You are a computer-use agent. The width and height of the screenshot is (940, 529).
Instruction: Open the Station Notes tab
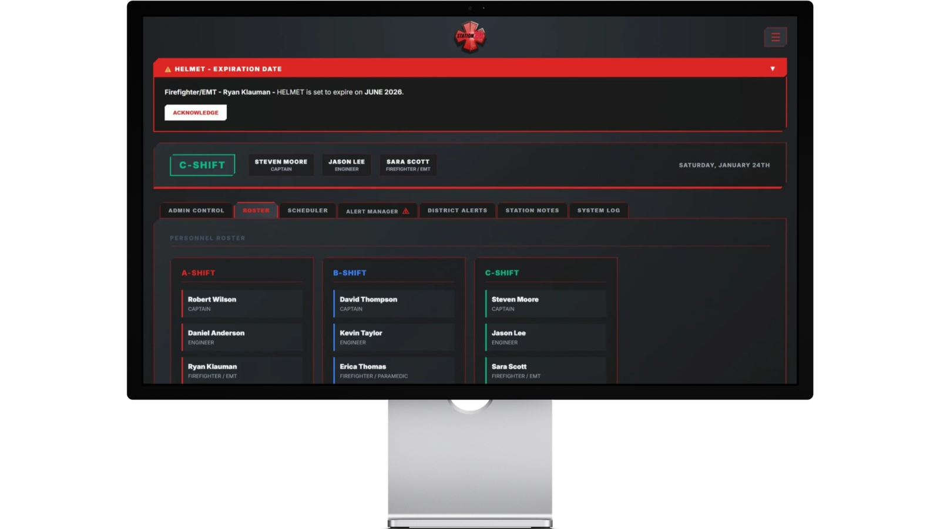click(532, 210)
